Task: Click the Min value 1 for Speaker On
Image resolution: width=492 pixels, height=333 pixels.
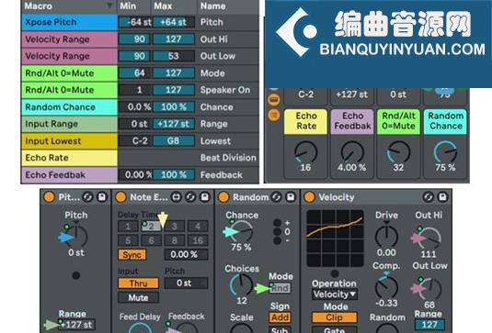Action: pyautogui.click(x=135, y=90)
